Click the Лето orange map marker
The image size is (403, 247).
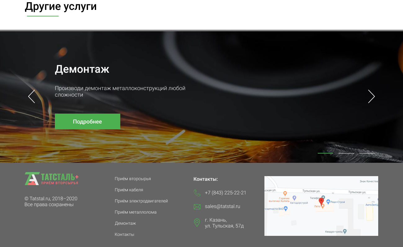pos(322,206)
